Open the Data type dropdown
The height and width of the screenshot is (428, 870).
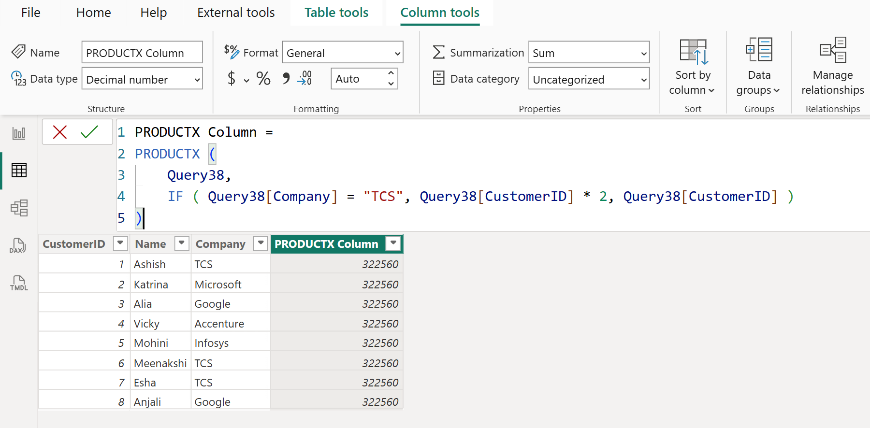click(142, 79)
